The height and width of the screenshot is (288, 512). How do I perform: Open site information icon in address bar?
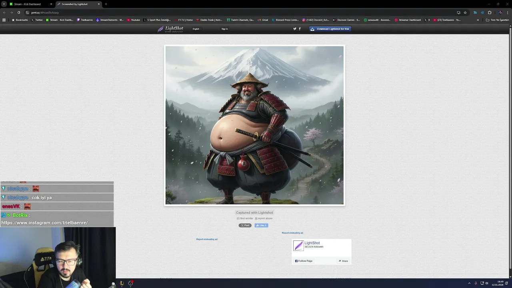point(27,12)
